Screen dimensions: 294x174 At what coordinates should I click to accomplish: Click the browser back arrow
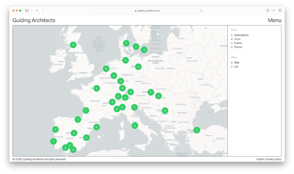point(37,10)
